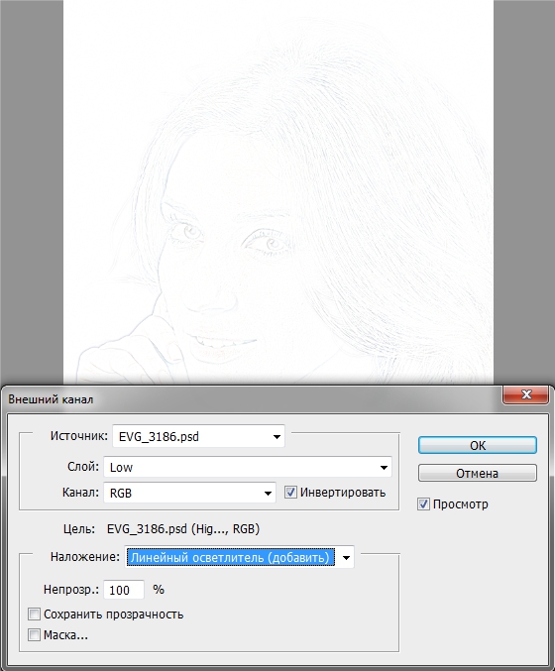Click the Инвертировать label text
Image resolution: width=555 pixels, height=671 pixels.
[x=343, y=493]
